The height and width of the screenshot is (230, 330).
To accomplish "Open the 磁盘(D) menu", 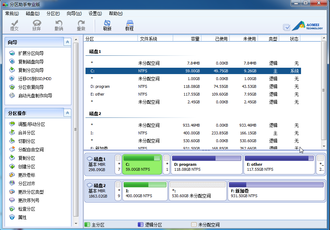I will (33, 13).
